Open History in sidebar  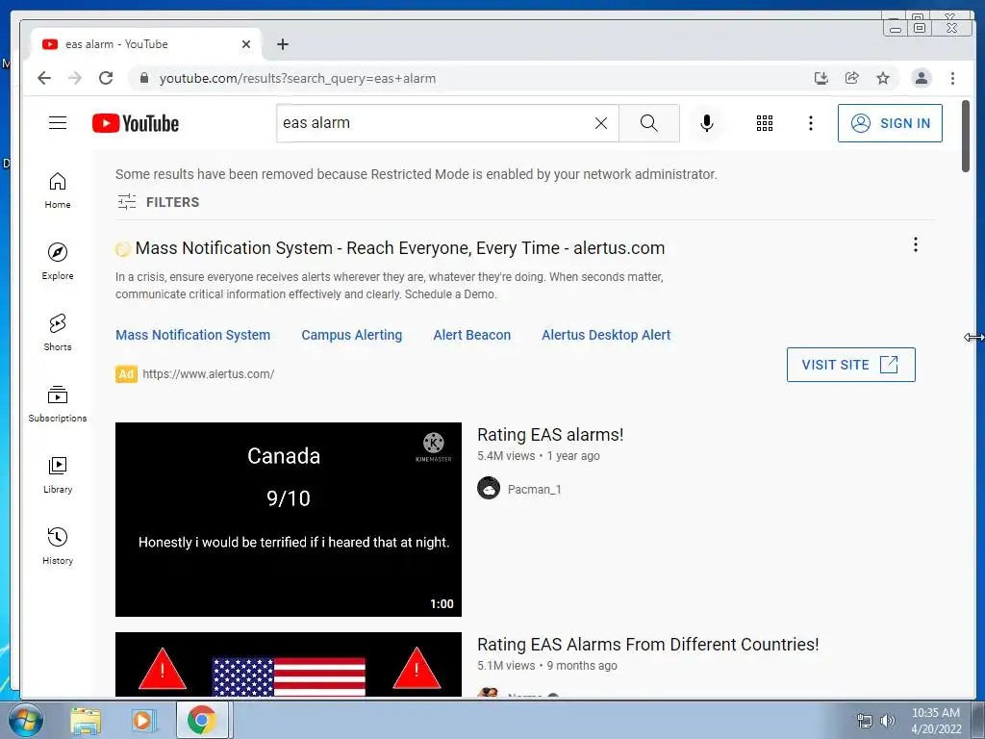58,546
